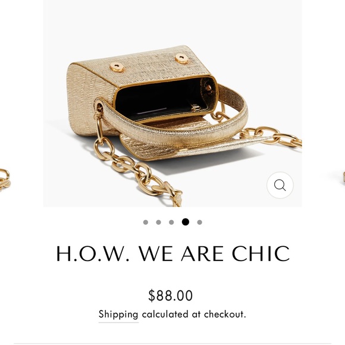Open the main gold handbag product photo

[x=172, y=103]
